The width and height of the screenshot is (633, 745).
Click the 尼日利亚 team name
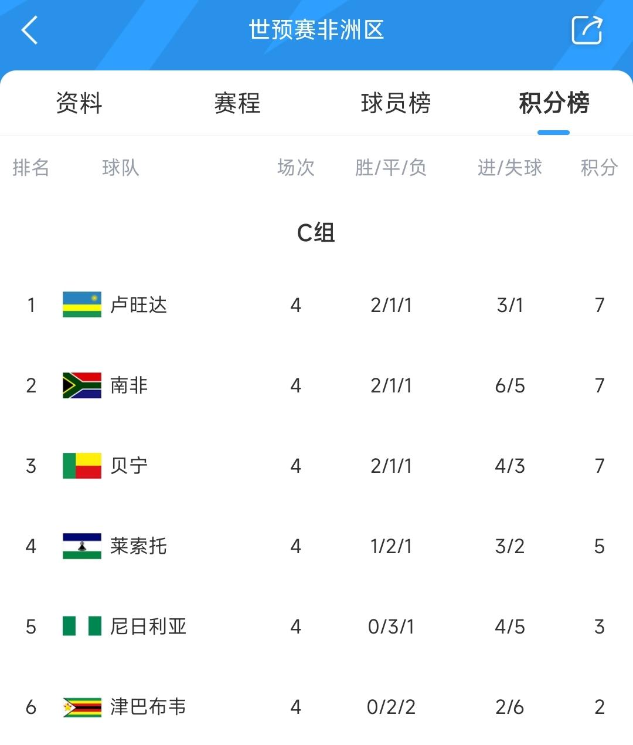point(148,627)
